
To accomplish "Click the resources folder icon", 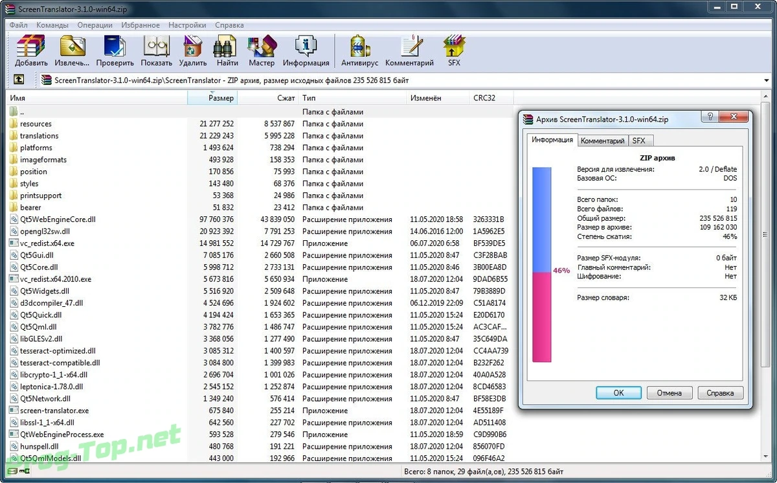I will [14, 124].
